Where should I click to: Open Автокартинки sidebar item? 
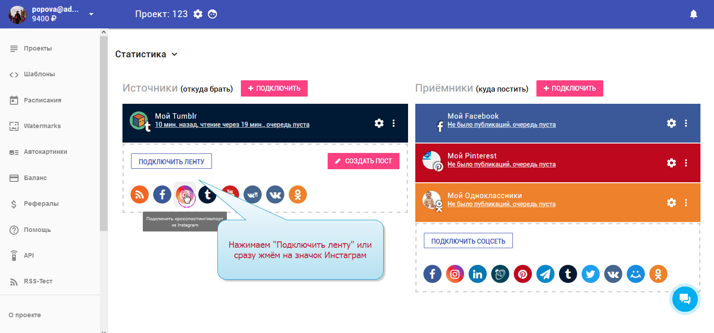click(45, 152)
